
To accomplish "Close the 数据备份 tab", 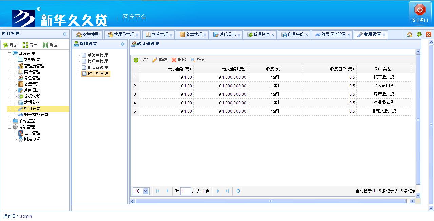I will [x=307, y=35].
